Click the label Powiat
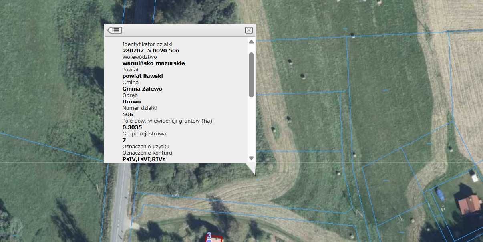This screenshot has height=242, width=483. click(x=131, y=70)
